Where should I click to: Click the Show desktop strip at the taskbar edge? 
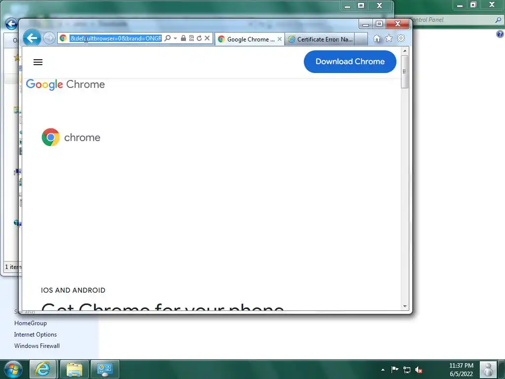tap(502, 369)
